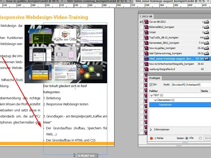Click the style source icon beside Cover-08-2012
The image size is (211, 158).
141,22
